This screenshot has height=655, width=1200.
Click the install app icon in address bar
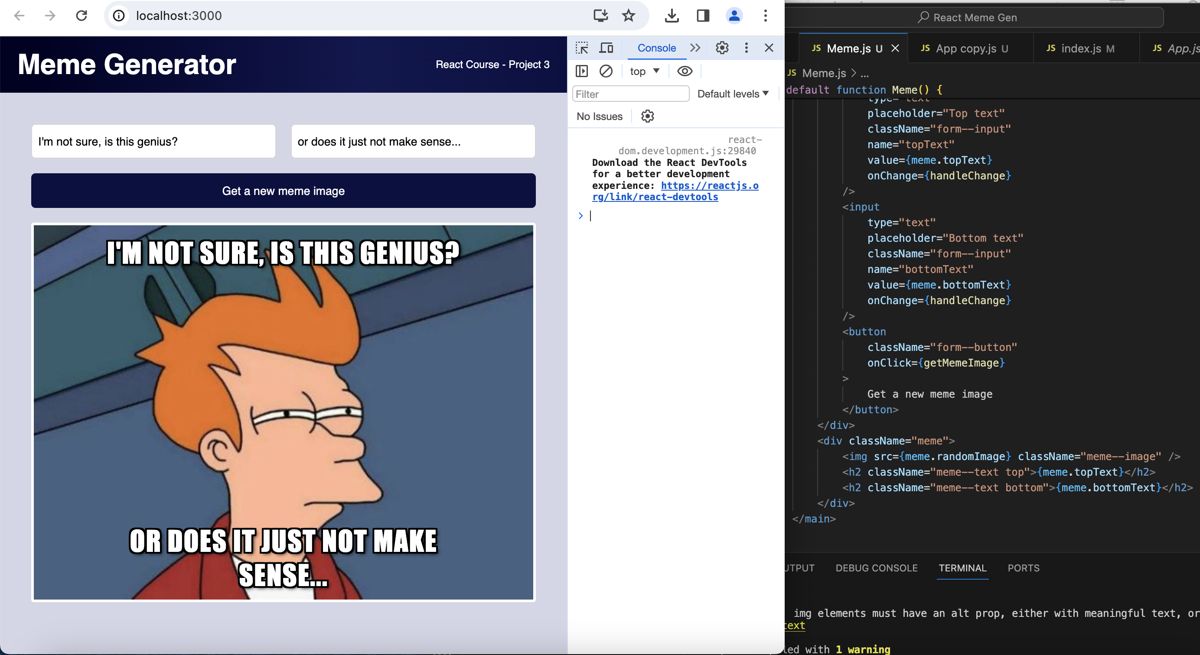coord(600,16)
